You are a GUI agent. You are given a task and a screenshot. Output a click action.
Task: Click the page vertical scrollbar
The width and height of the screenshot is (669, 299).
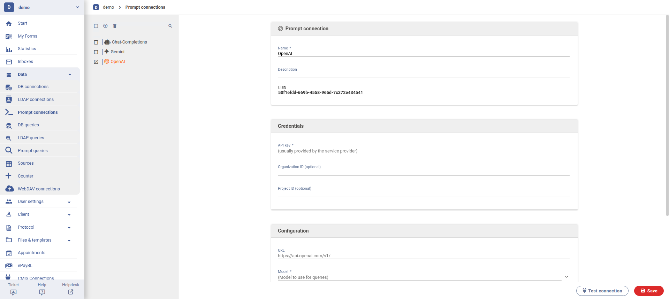click(667, 115)
